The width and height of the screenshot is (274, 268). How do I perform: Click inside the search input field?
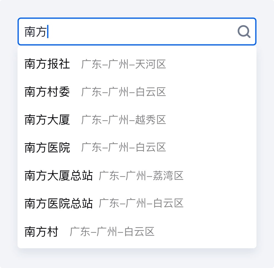click(137, 32)
